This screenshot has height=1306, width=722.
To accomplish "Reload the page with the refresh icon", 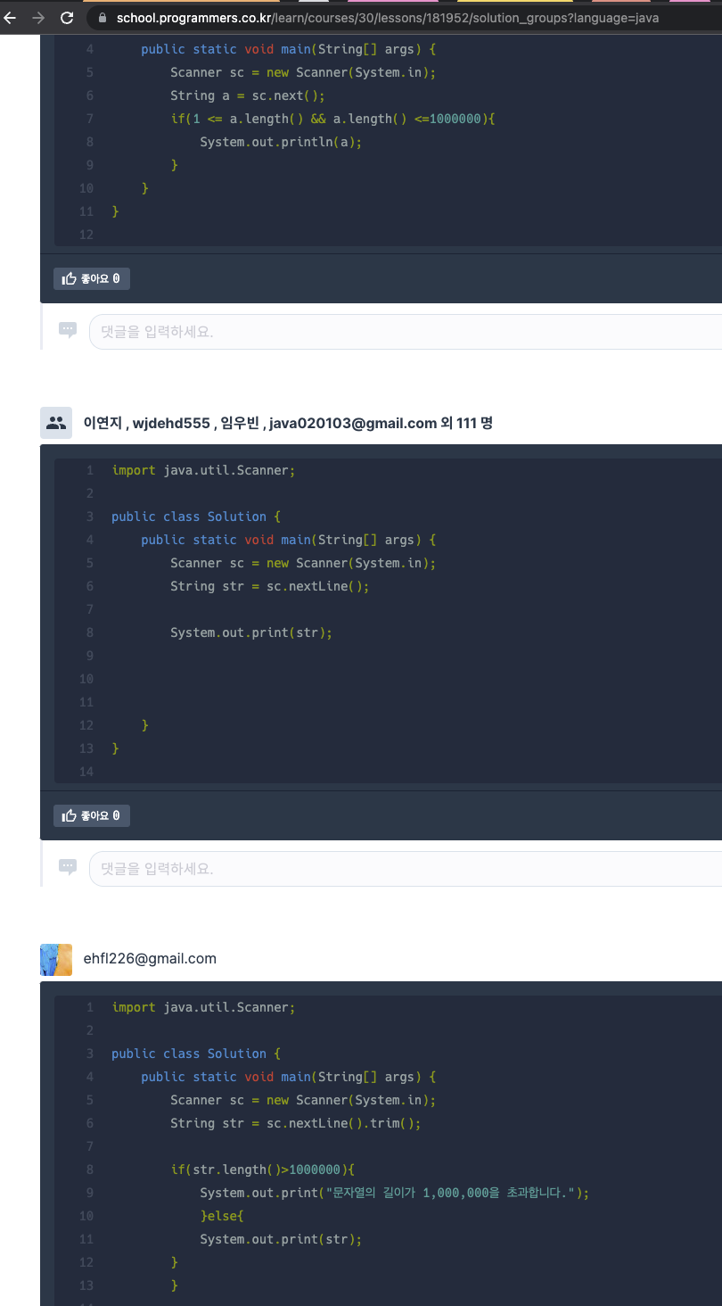I will pyautogui.click(x=67, y=18).
